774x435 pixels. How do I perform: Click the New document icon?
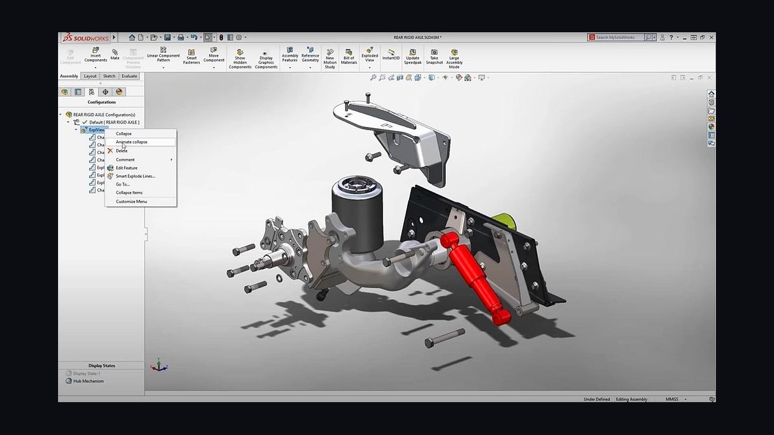point(141,37)
